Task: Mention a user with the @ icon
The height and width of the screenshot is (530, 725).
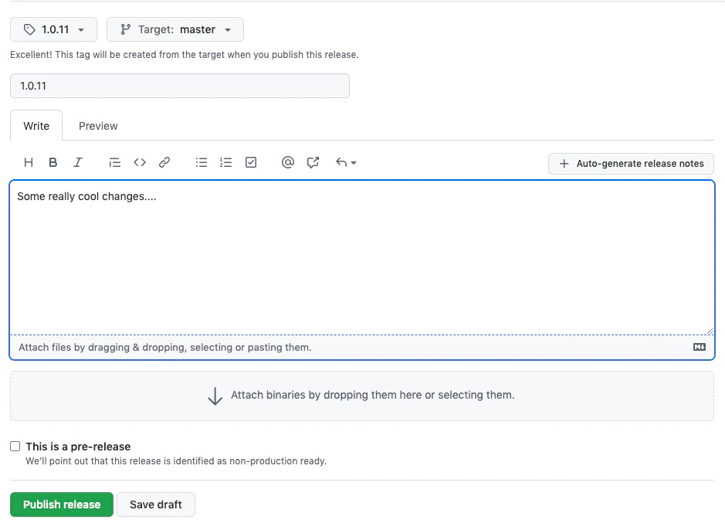Action: (x=287, y=162)
